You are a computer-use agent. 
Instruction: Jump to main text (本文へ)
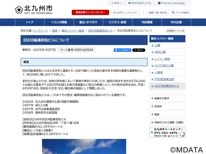click(116, 3)
